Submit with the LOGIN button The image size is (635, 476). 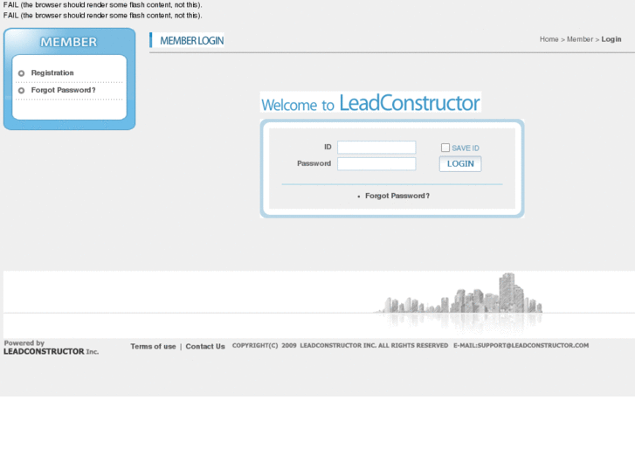(460, 163)
